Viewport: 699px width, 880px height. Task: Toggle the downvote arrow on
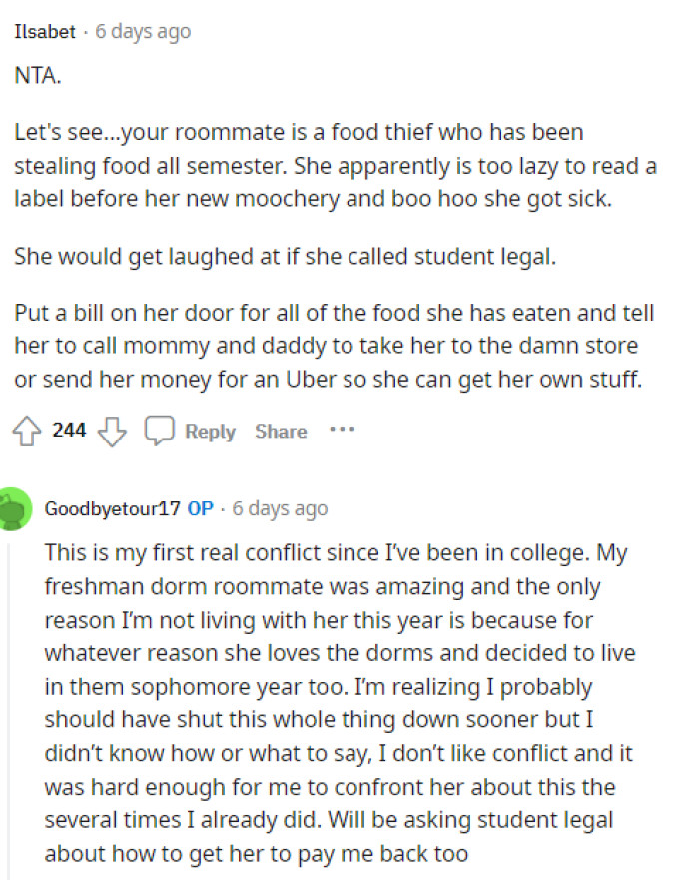pos(112,433)
